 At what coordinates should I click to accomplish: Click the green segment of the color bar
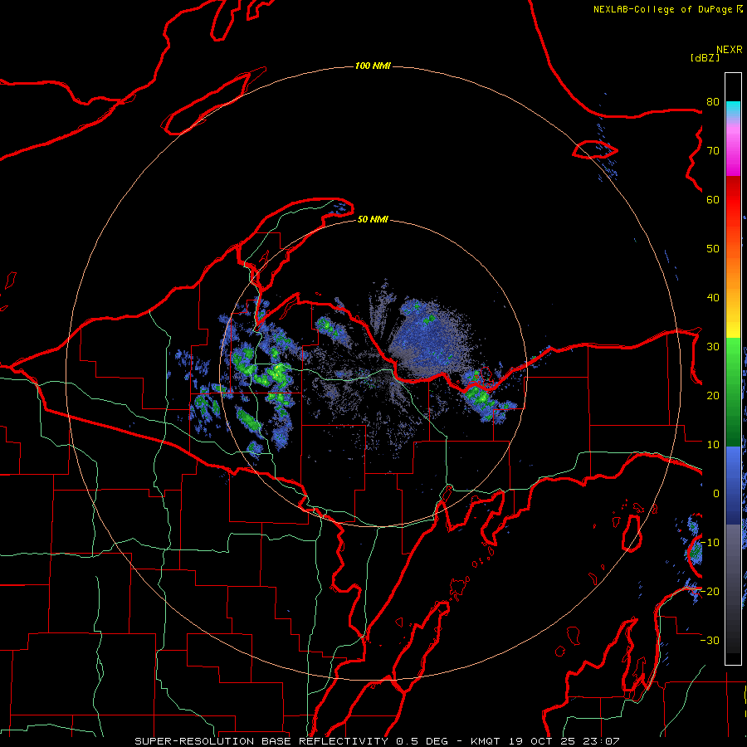pos(733,392)
